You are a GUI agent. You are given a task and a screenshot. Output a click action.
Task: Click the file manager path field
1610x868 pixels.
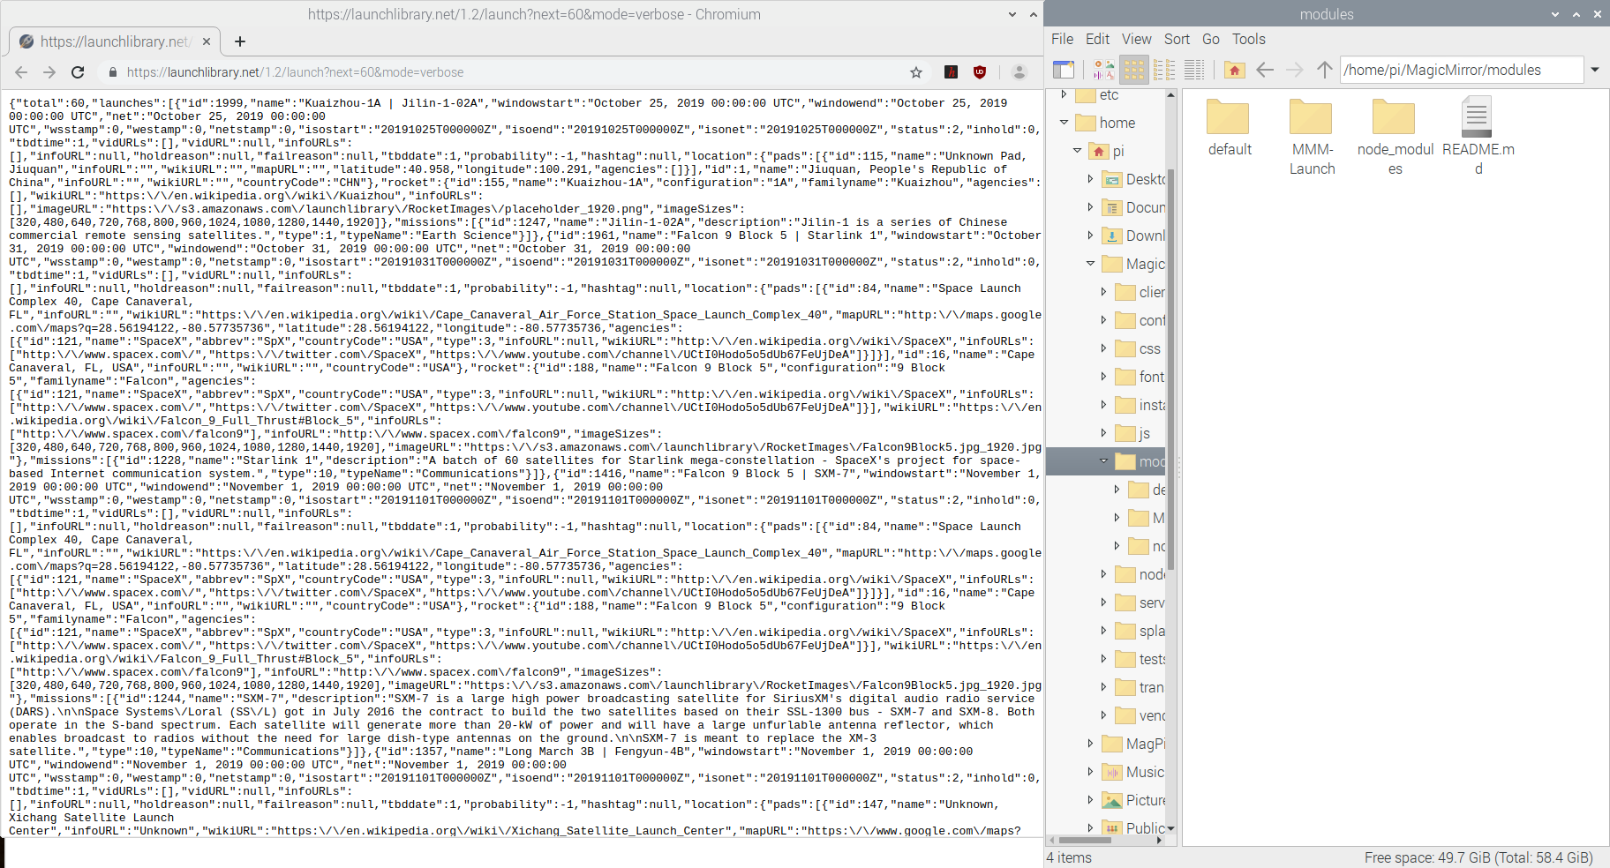tap(1462, 70)
